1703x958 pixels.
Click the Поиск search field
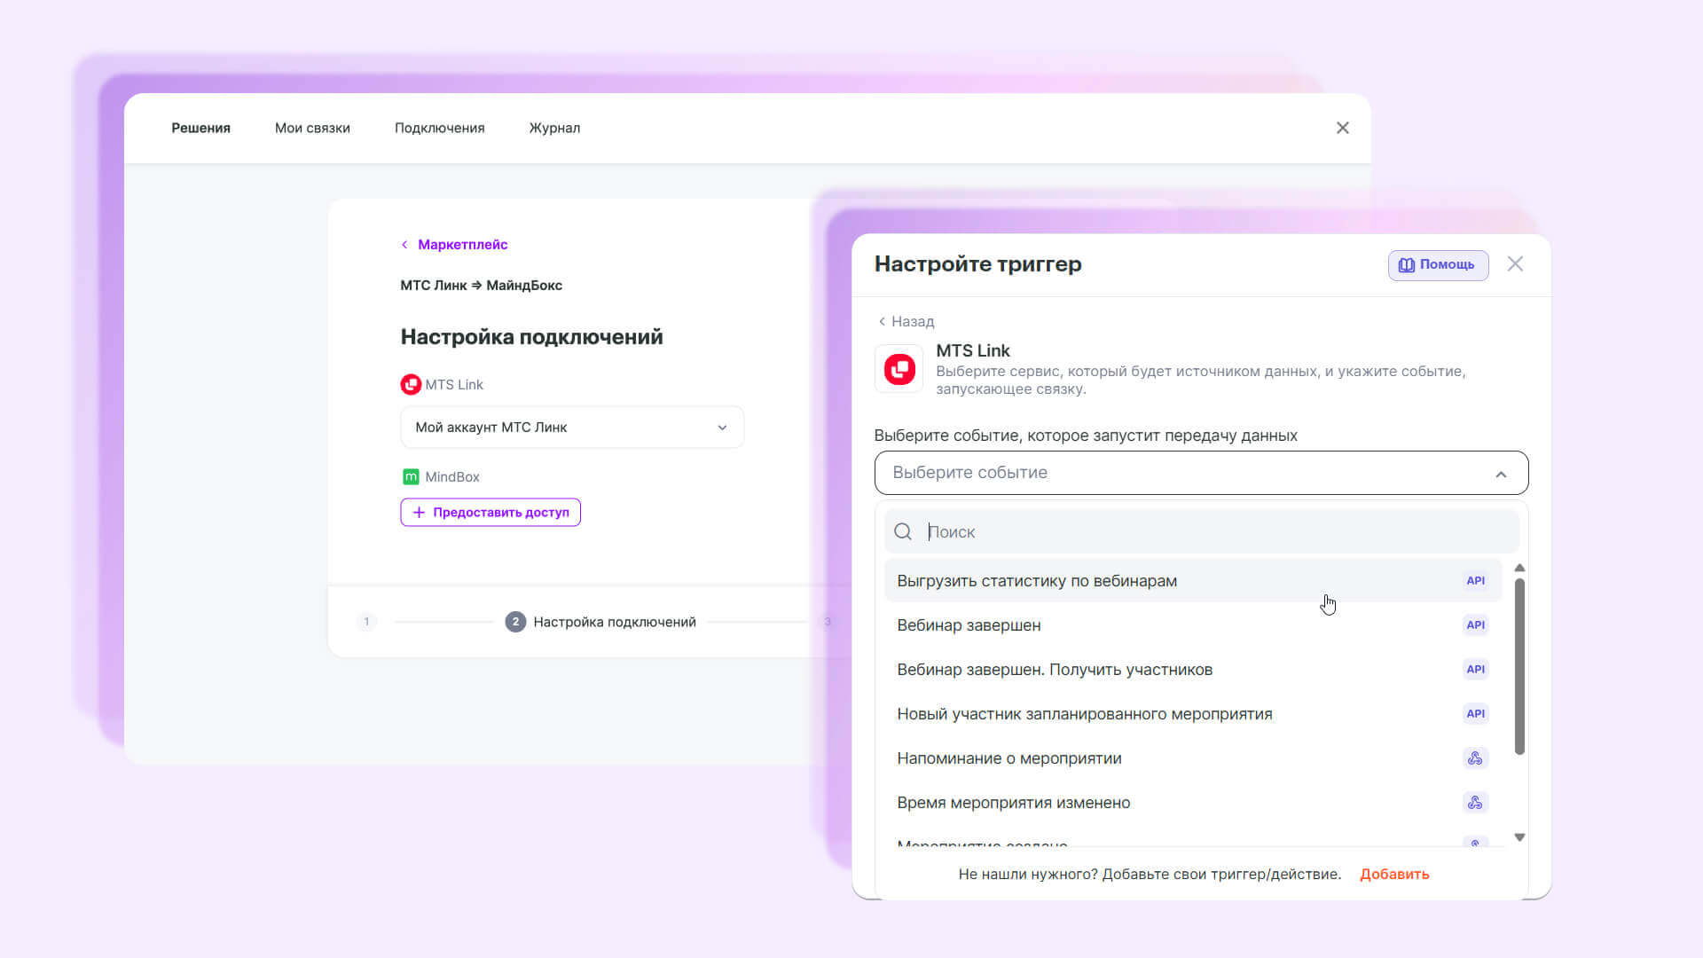pos(1201,531)
